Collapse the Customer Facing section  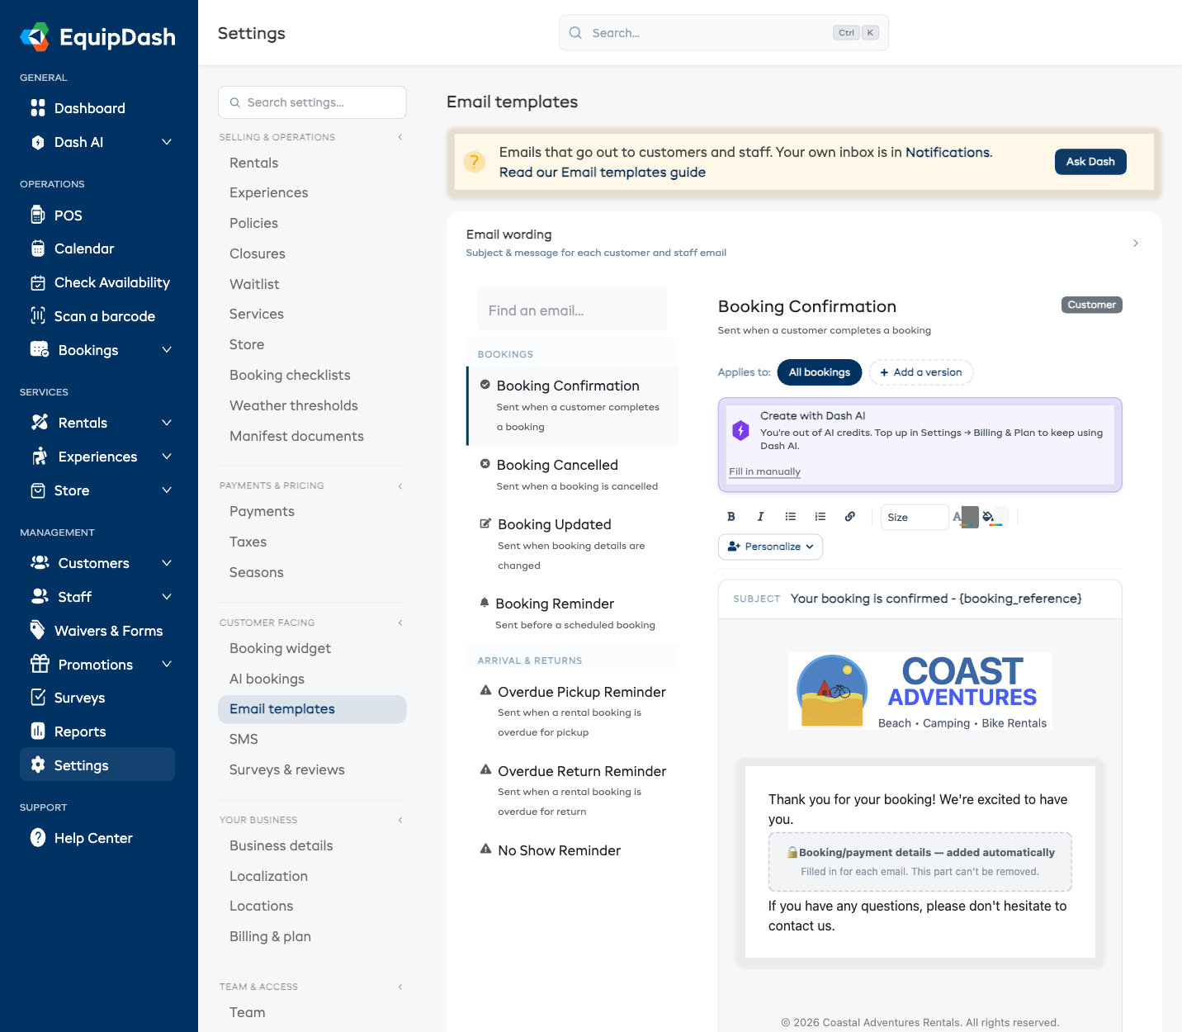pos(400,623)
